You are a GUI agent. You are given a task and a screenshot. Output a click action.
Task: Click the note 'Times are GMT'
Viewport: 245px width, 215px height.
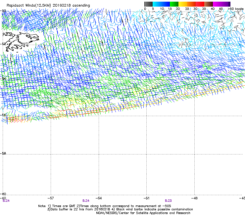(64, 206)
